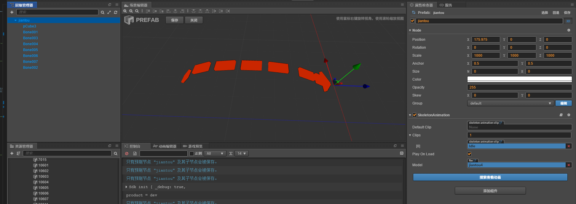Zoom in the scene editor view
576x204 pixels.
tap(125, 11)
